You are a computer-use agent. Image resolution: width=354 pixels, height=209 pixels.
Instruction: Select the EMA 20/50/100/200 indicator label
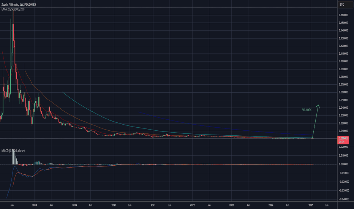click(13, 9)
